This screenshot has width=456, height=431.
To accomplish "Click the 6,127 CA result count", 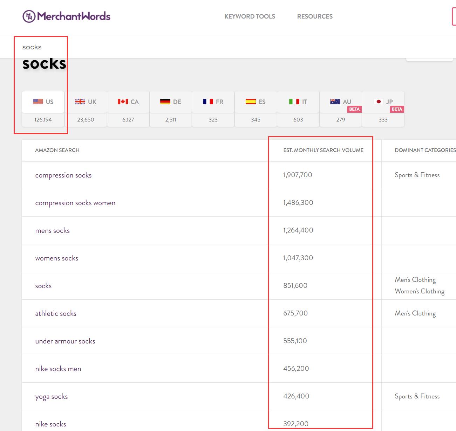I will tap(128, 120).
